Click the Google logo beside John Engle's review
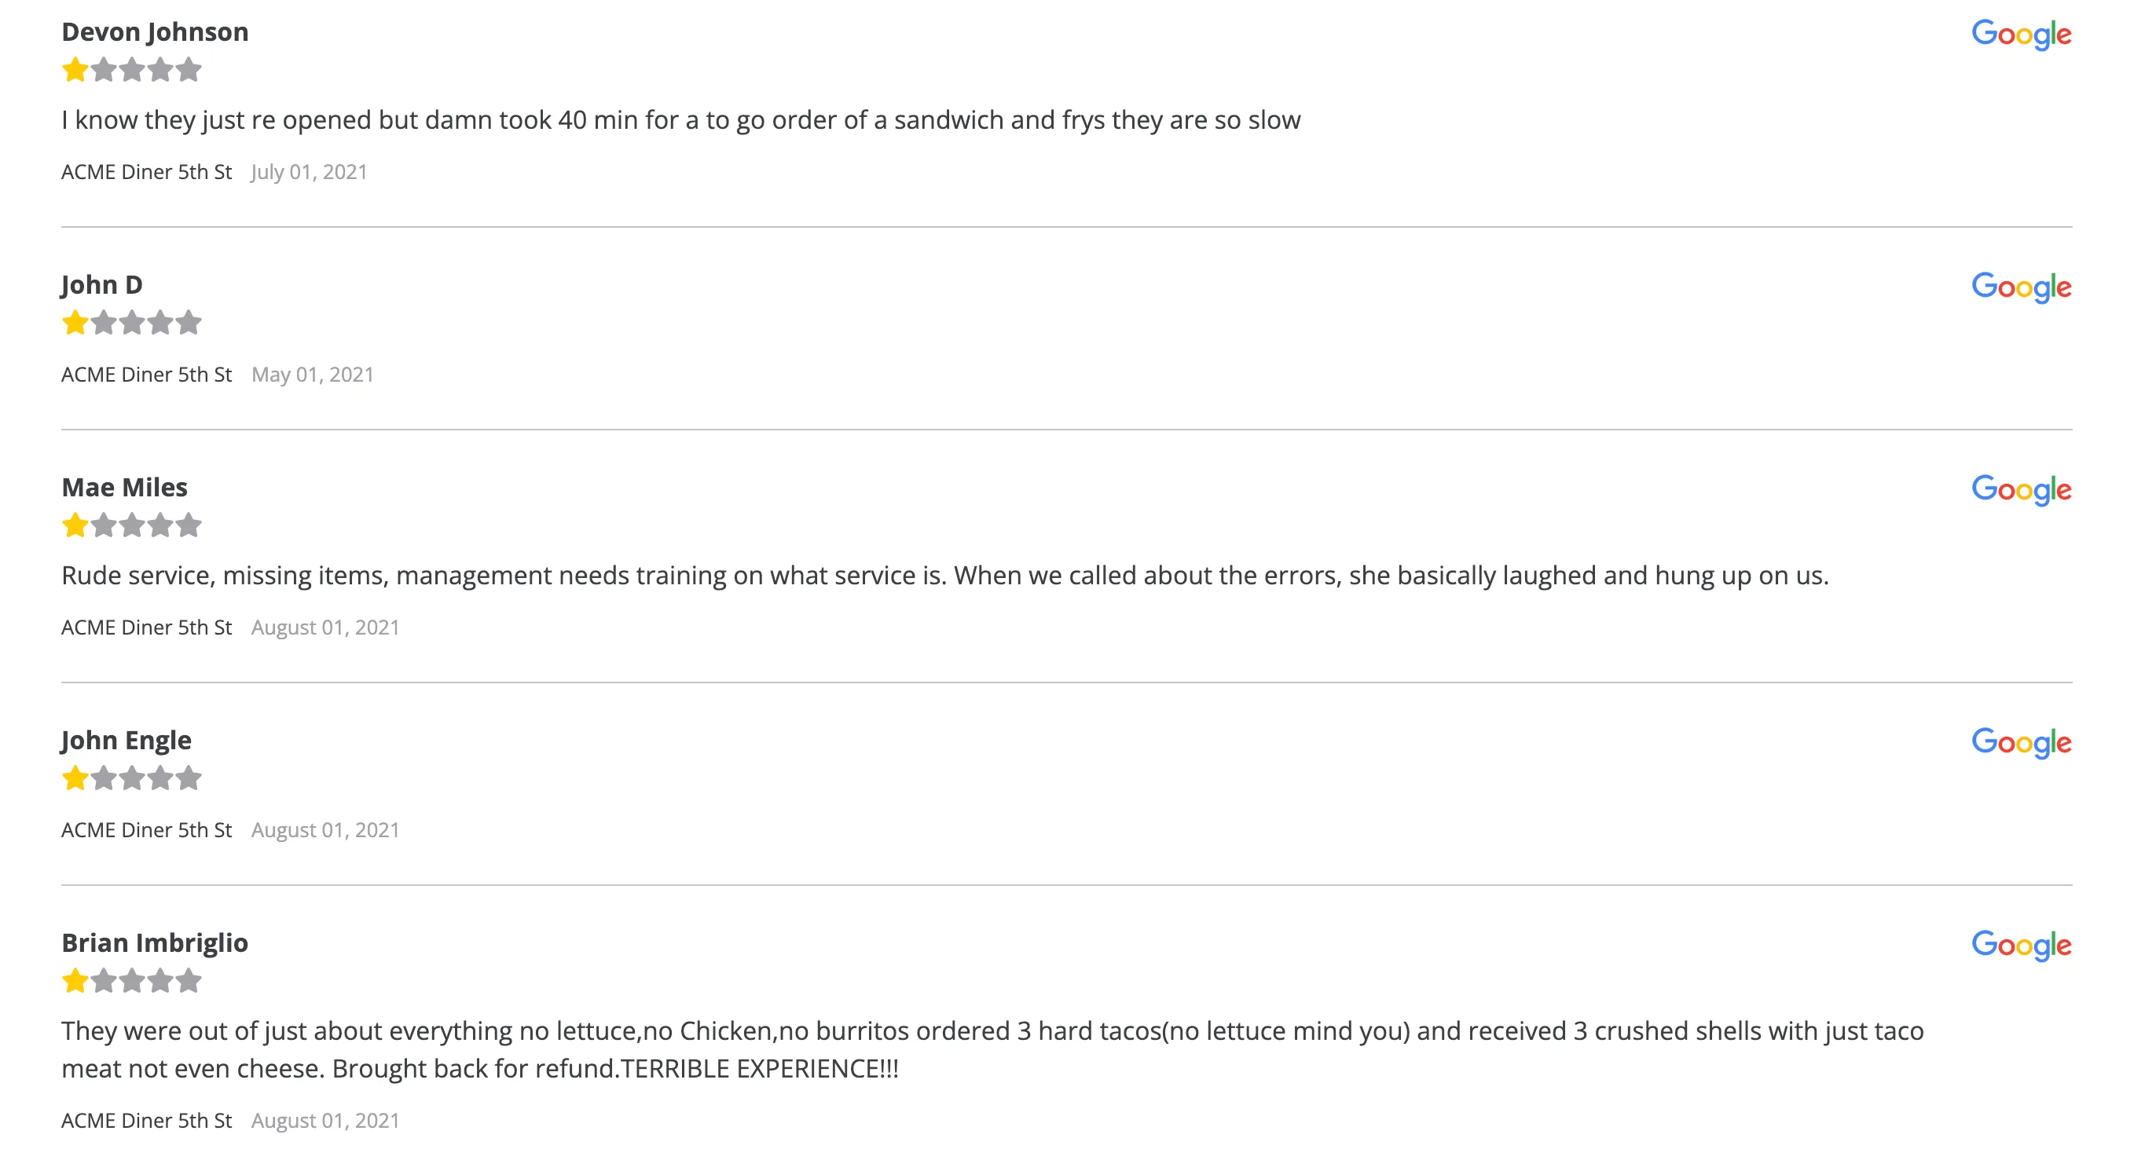This screenshot has height=1171, width=2134. 2021,743
